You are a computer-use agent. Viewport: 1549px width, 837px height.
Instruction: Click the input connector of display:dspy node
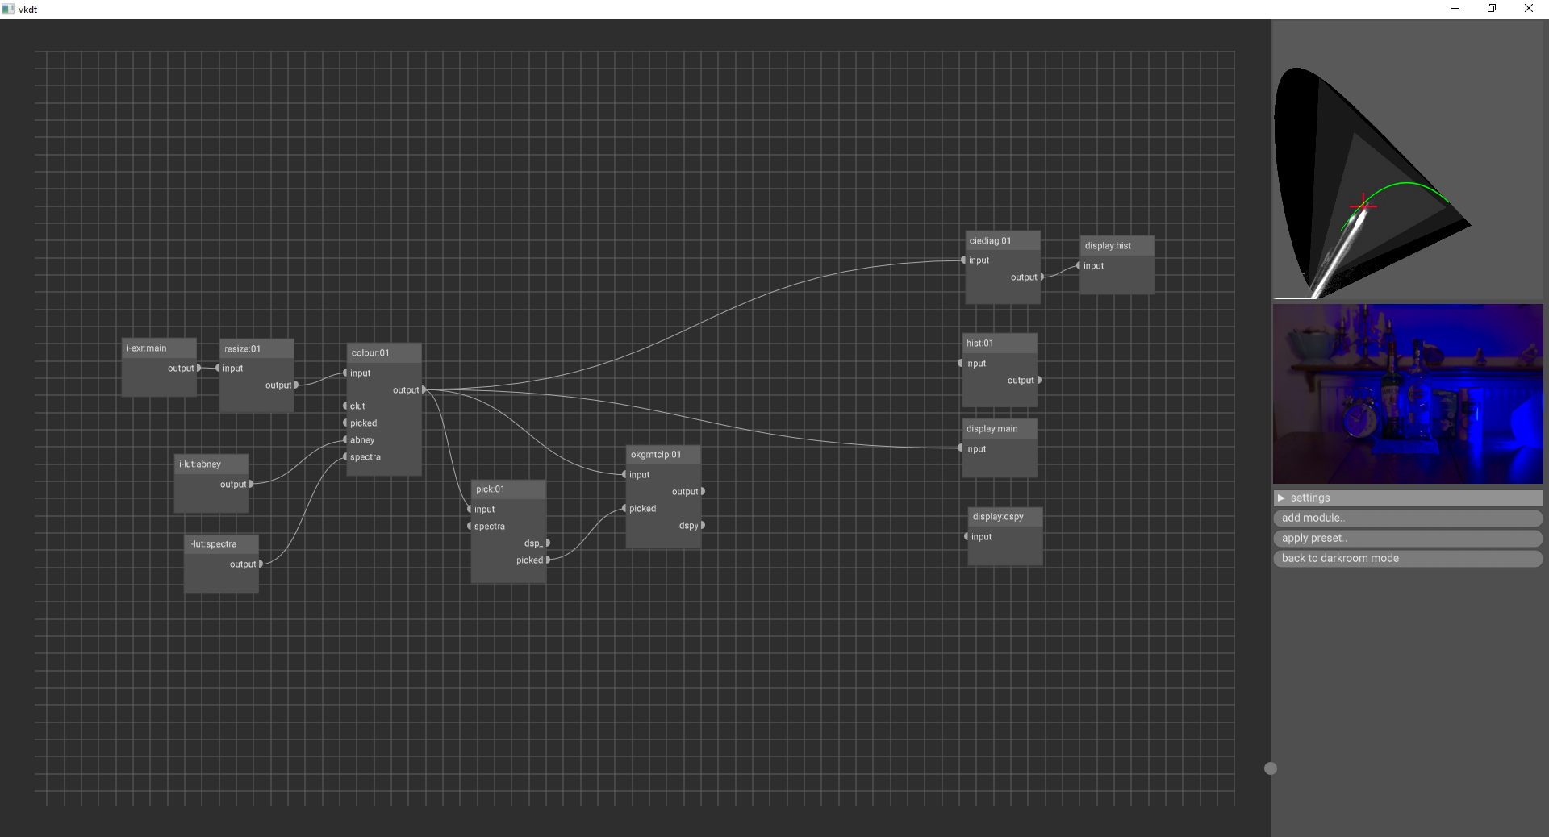[x=967, y=536]
